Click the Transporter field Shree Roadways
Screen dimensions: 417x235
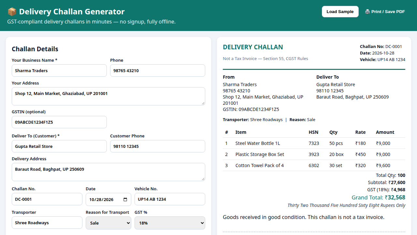click(x=47, y=223)
